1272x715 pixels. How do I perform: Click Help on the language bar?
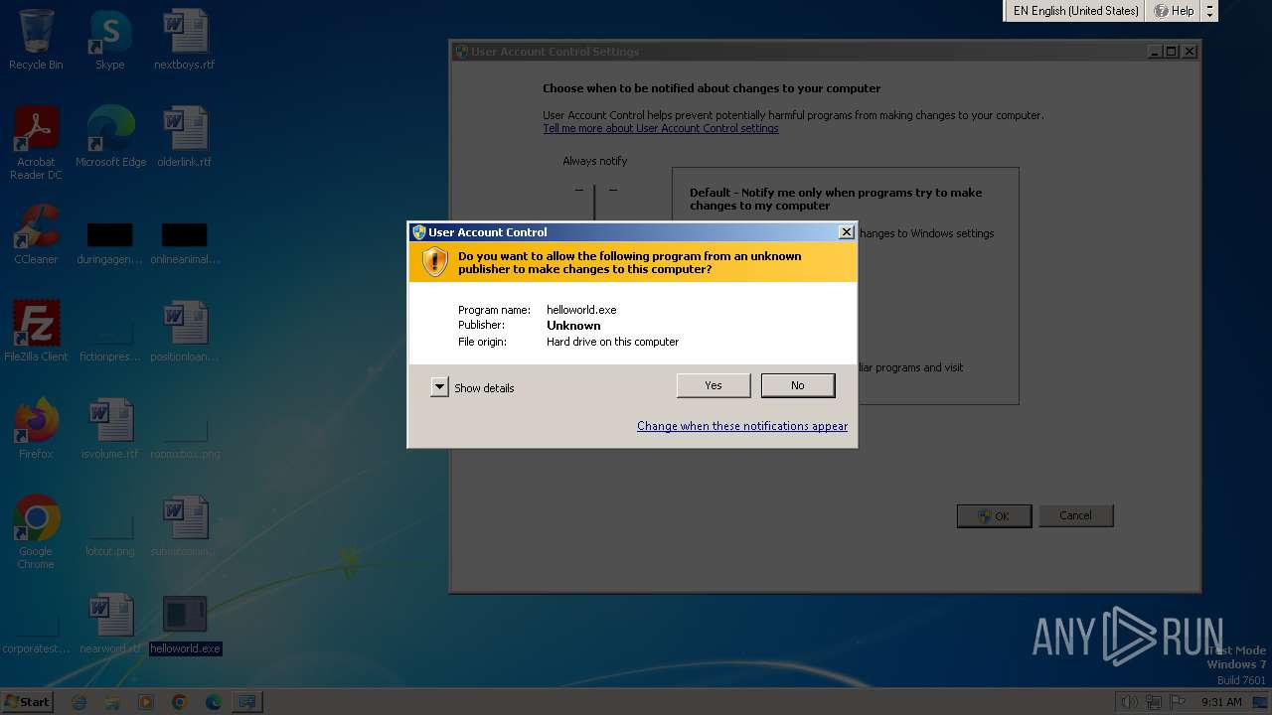[x=1174, y=11]
